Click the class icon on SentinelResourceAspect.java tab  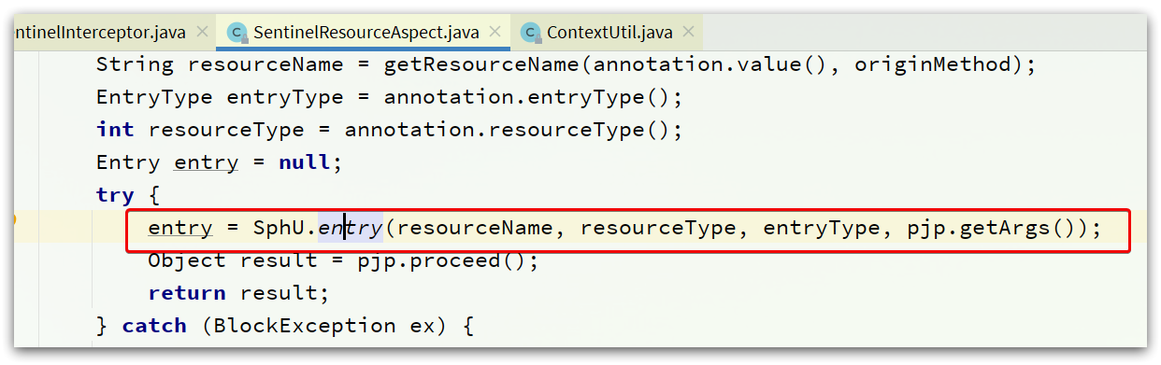coord(237,33)
